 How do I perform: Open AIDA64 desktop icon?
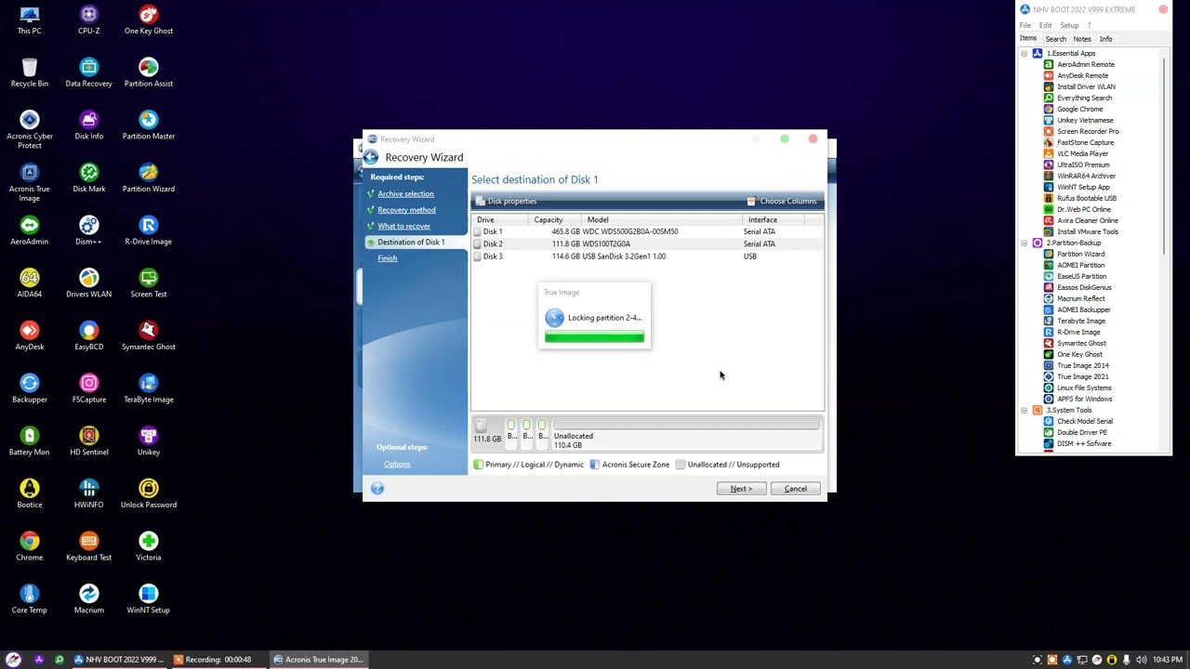[30, 283]
